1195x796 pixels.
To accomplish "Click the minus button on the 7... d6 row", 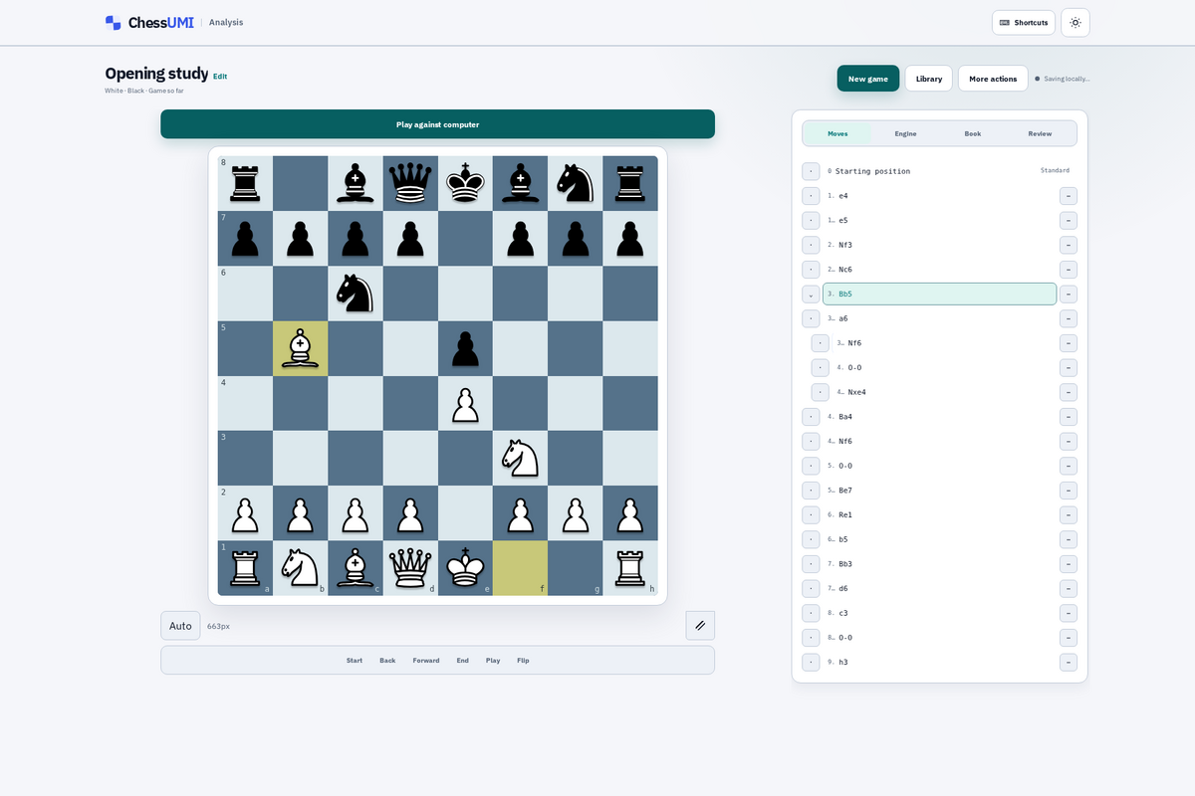I will coord(1068,588).
